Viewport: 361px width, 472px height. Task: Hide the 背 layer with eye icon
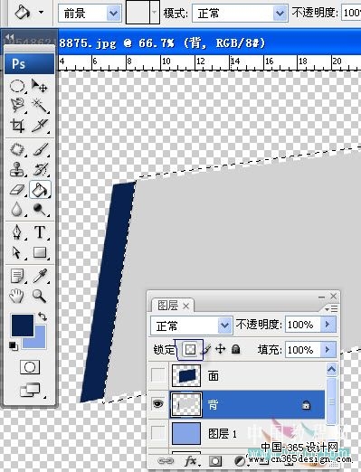coord(158,404)
